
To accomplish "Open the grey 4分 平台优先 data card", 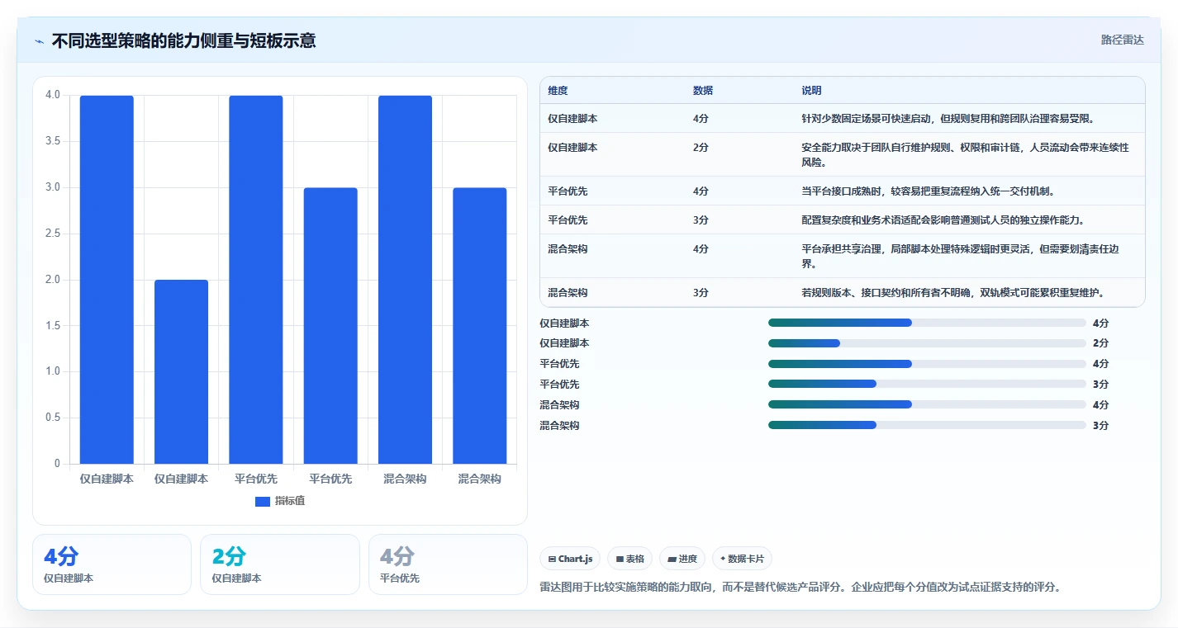I will [448, 564].
